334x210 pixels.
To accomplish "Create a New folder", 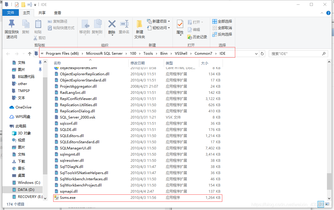I will point(140,29).
